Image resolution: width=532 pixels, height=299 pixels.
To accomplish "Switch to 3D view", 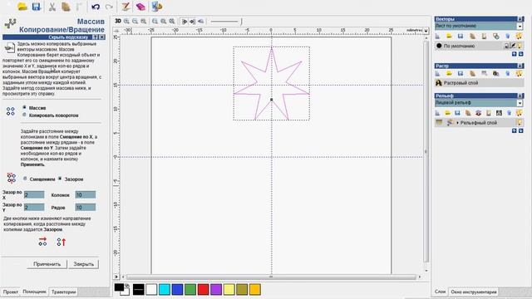I will click(118, 21).
